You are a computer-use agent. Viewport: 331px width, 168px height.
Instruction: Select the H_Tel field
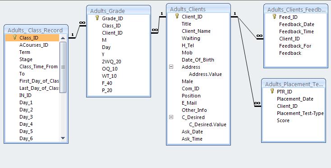tap(188, 45)
